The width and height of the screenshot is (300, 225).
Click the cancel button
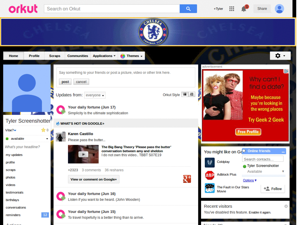[x=81, y=82]
